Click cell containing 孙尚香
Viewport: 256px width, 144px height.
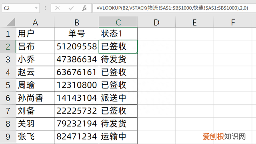pyautogui.click(x=35, y=98)
